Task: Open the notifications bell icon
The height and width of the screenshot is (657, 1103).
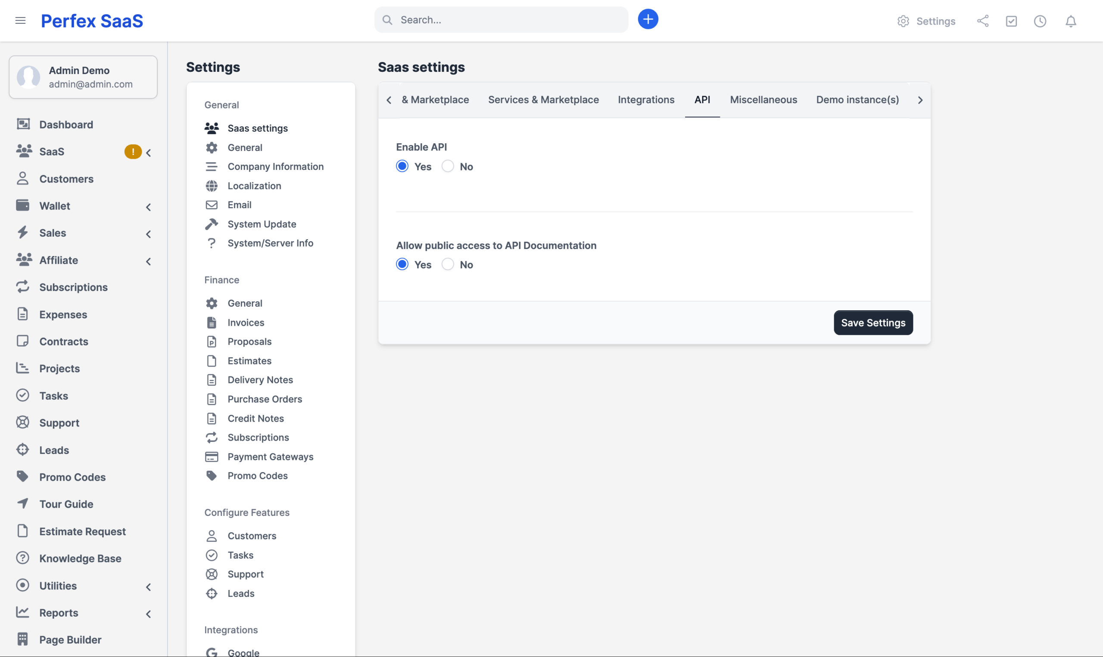Action: [1070, 21]
